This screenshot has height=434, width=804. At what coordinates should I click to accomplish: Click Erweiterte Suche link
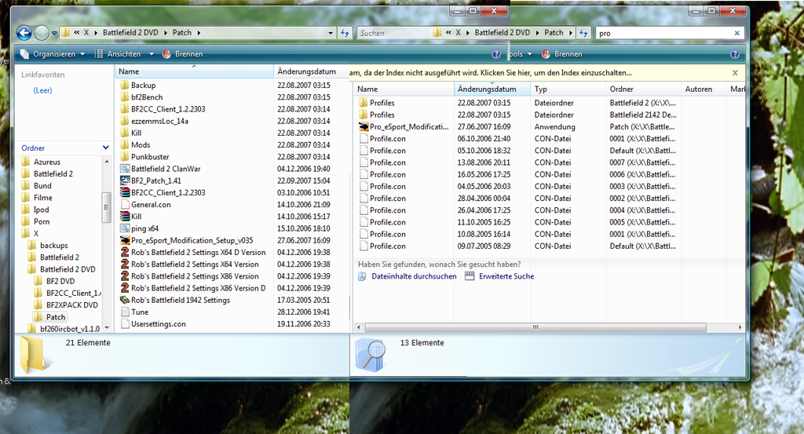(x=506, y=276)
